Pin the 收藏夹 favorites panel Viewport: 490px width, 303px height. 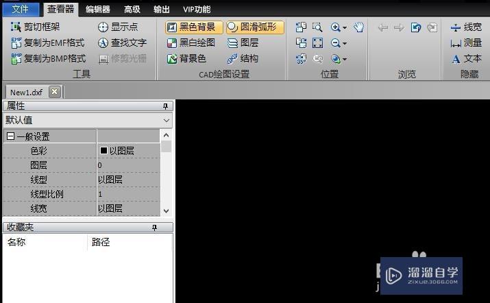(154, 228)
